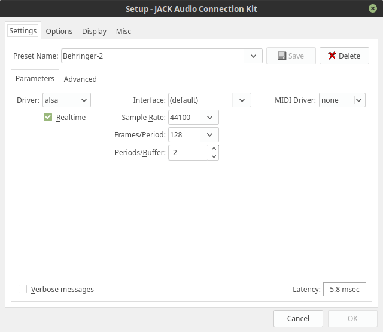Disable the Realtime checkbox
This screenshot has width=383, height=332.
pyautogui.click(x=48, y=118)
